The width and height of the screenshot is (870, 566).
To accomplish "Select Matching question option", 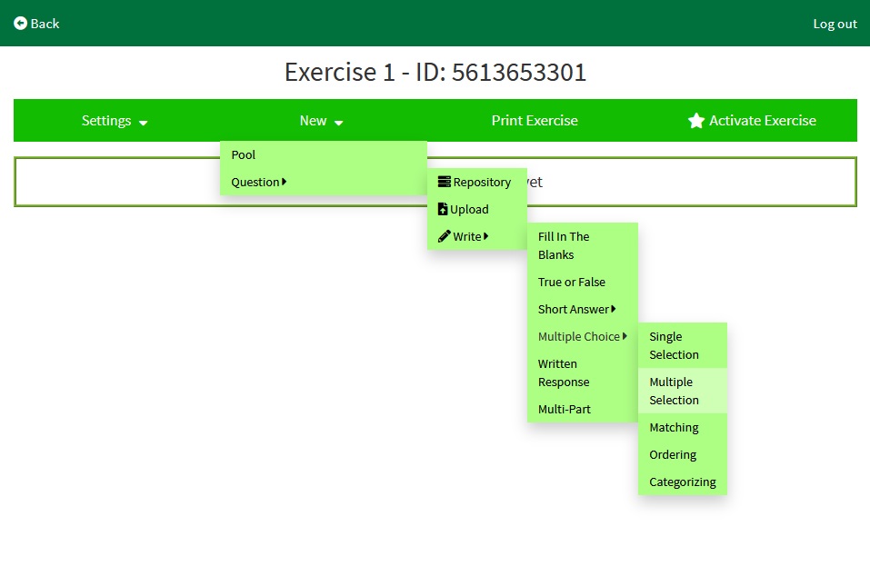I will [x=674, y=427].
